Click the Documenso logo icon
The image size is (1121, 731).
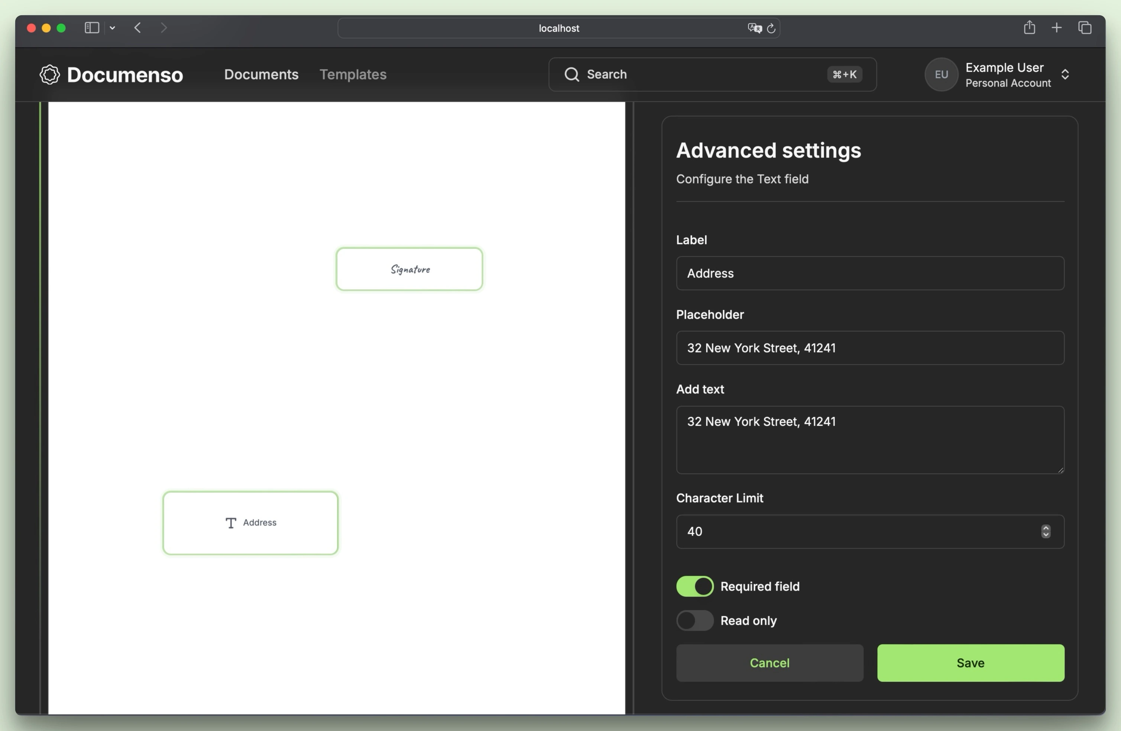[49, 74]
